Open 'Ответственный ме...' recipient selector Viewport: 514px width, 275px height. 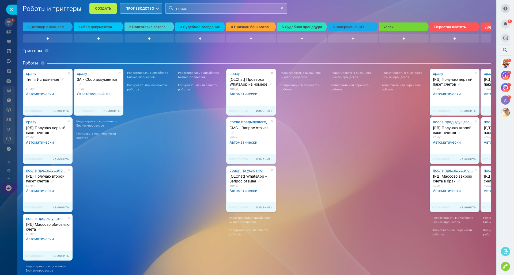click(x=95, y=94)
